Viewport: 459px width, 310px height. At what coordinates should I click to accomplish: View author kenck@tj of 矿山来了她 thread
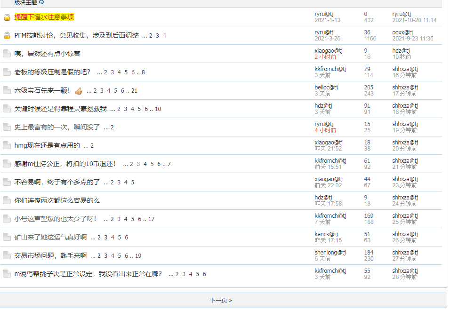326,234
